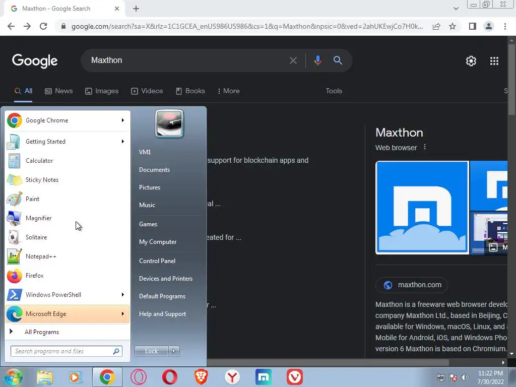
Task: Show All Programs list
Action: point(68,332)
